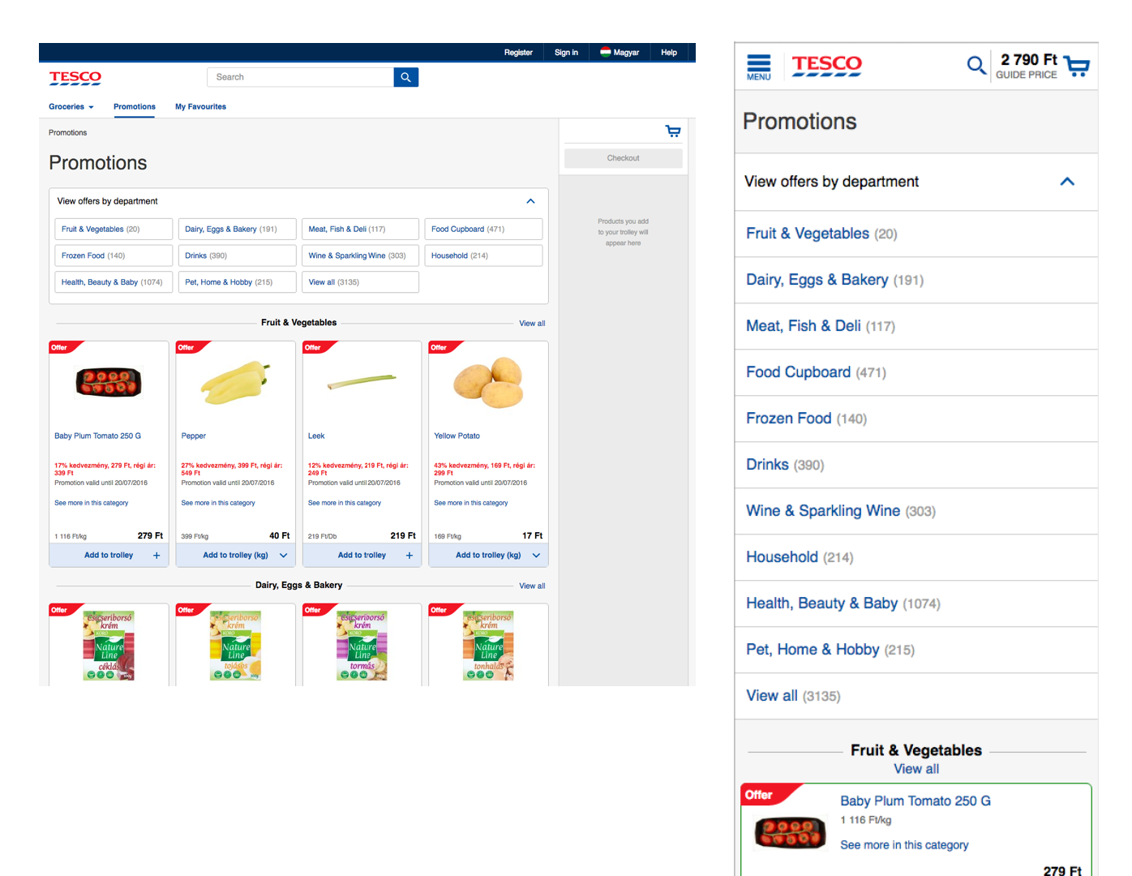Open Pepper Add to trolley (kg) dropdown arrow
The image size is (1132, 876).
click(x=284, y=556)
